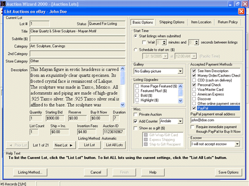Screen dimensions: 249x186
Task: Open the Item Location tab
Action: [x=201, y=22]
